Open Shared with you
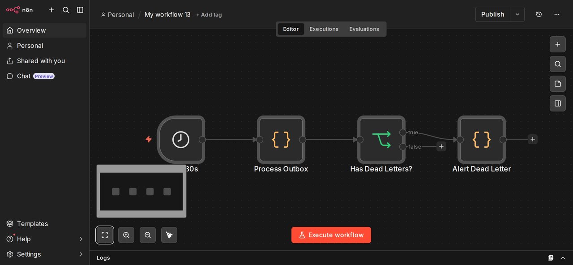Image resolution: width=573 pixels, height=265 pixels. pos(44,61)
